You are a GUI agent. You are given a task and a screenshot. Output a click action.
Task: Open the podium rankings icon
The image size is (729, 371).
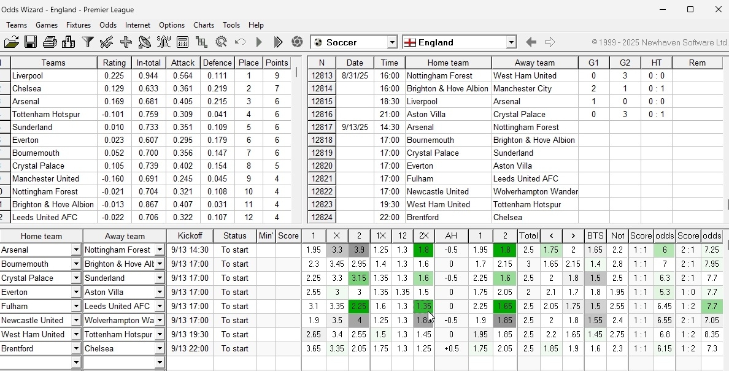[x=69, y=42]
